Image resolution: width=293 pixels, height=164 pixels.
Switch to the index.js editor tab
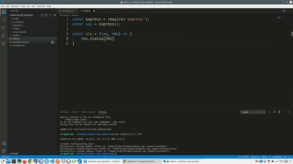click(x=87, y=11)
